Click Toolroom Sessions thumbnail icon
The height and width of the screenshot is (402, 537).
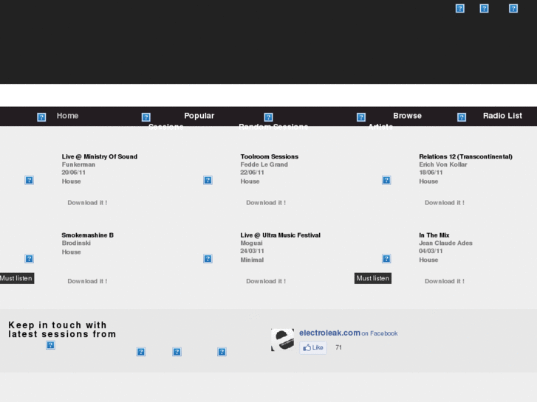208,180
